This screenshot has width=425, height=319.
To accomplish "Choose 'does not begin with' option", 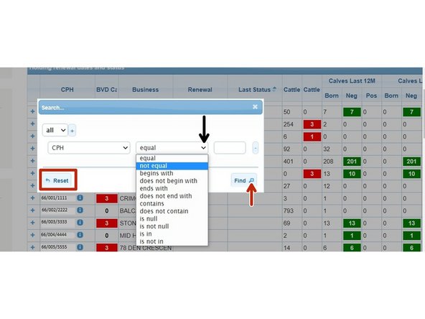I will [172, 181].
